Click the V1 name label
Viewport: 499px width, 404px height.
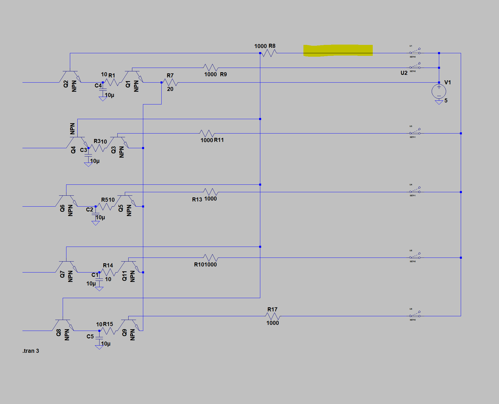tap(448, 82)
